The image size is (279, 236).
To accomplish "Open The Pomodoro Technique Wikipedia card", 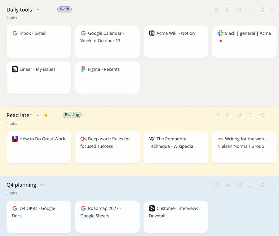I will click(x=176, y=147).
